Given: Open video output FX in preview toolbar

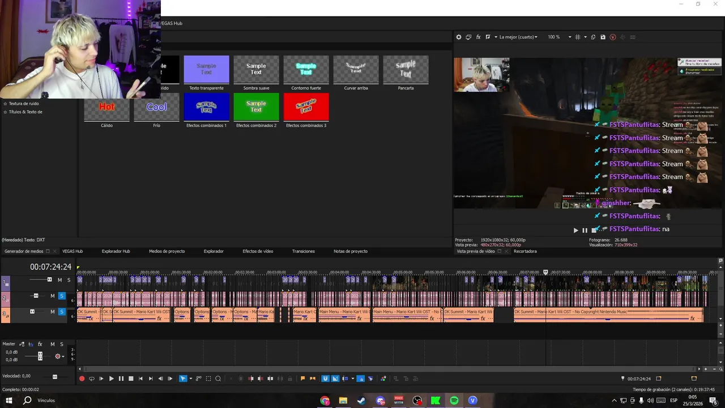Looking at the screenshot, I should click(479, 37).
